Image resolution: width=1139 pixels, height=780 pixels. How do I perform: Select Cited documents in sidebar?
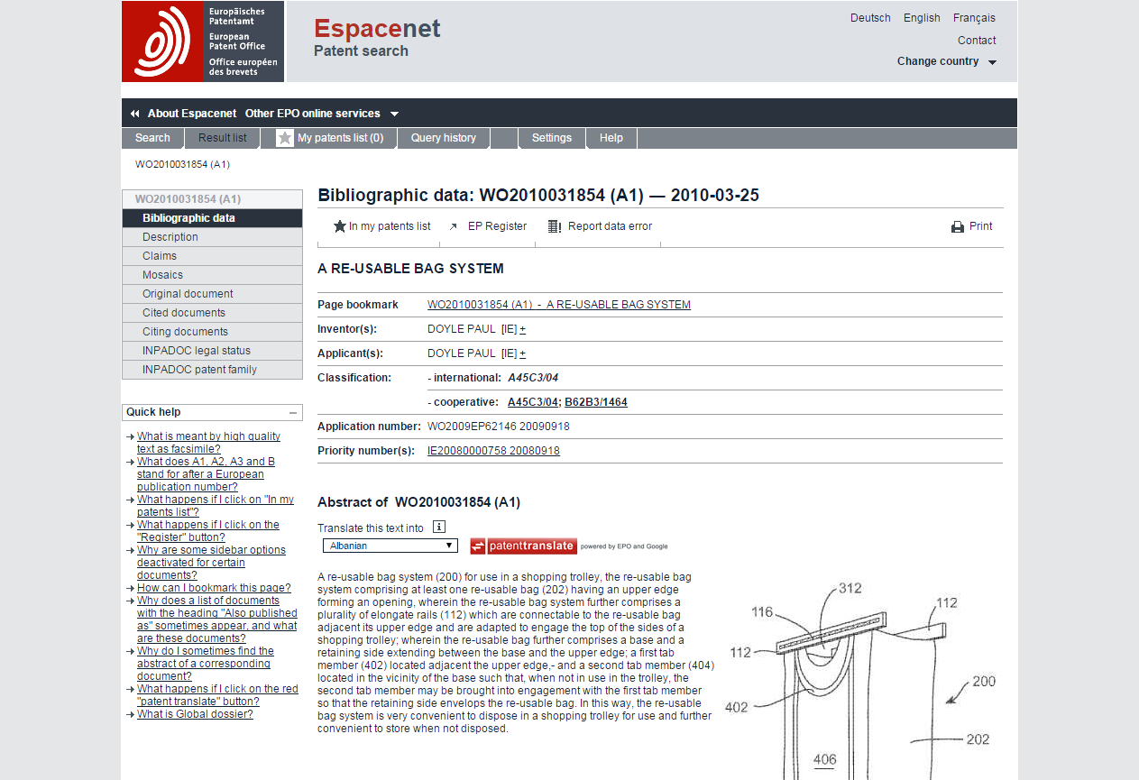(x=212, y=313)
